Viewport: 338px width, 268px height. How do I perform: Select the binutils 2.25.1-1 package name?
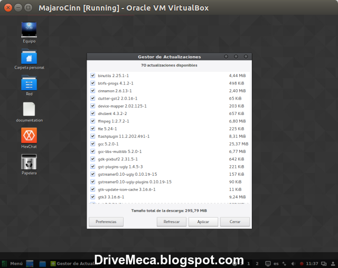(x=113, y=75)
